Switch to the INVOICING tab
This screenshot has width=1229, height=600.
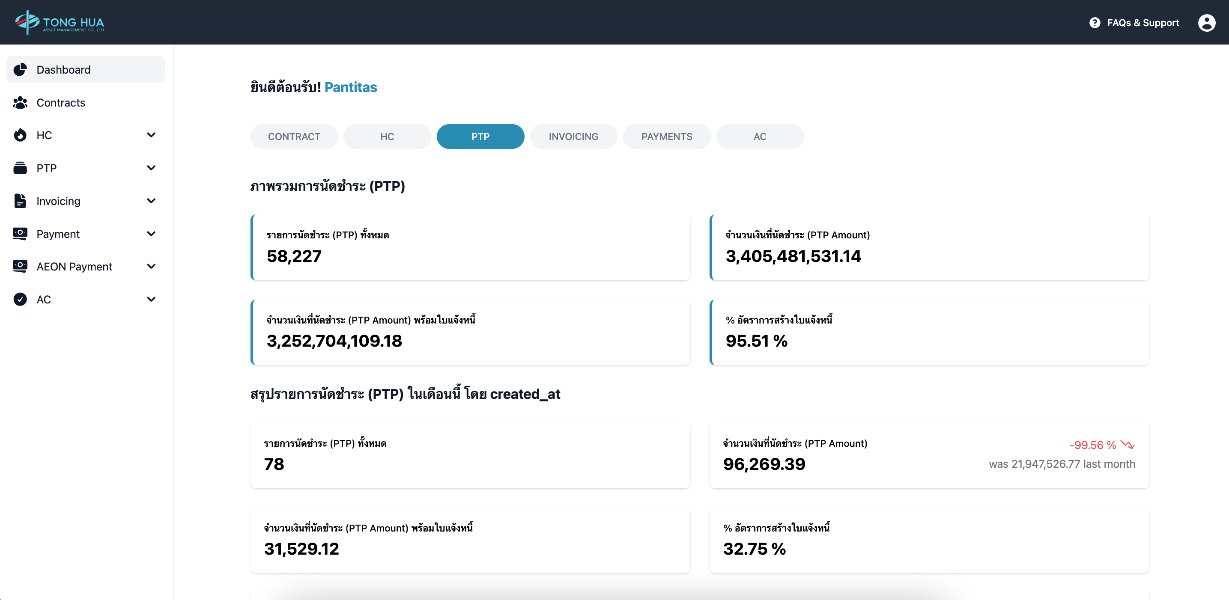click(x=573, y=137)
